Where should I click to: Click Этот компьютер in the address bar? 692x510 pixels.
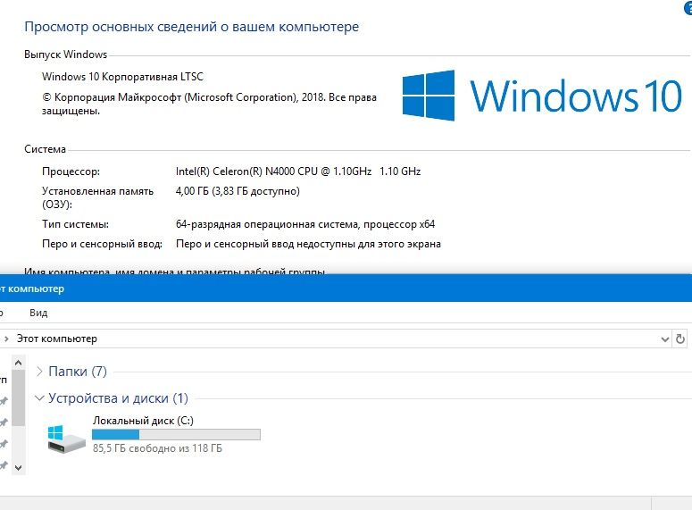[57, 339]
